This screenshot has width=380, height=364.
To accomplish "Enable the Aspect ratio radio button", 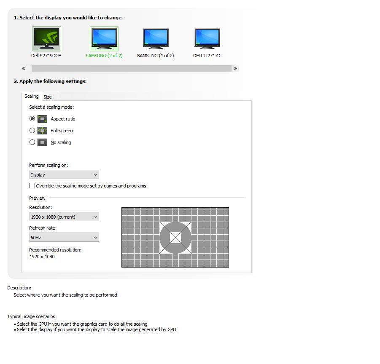I will (x=32, y=119).
